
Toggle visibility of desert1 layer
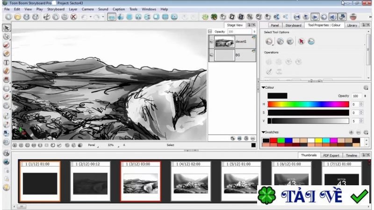(x=211, y=42)
